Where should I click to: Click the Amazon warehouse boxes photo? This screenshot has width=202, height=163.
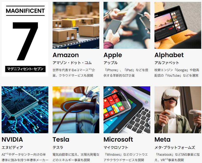[76, 25]
